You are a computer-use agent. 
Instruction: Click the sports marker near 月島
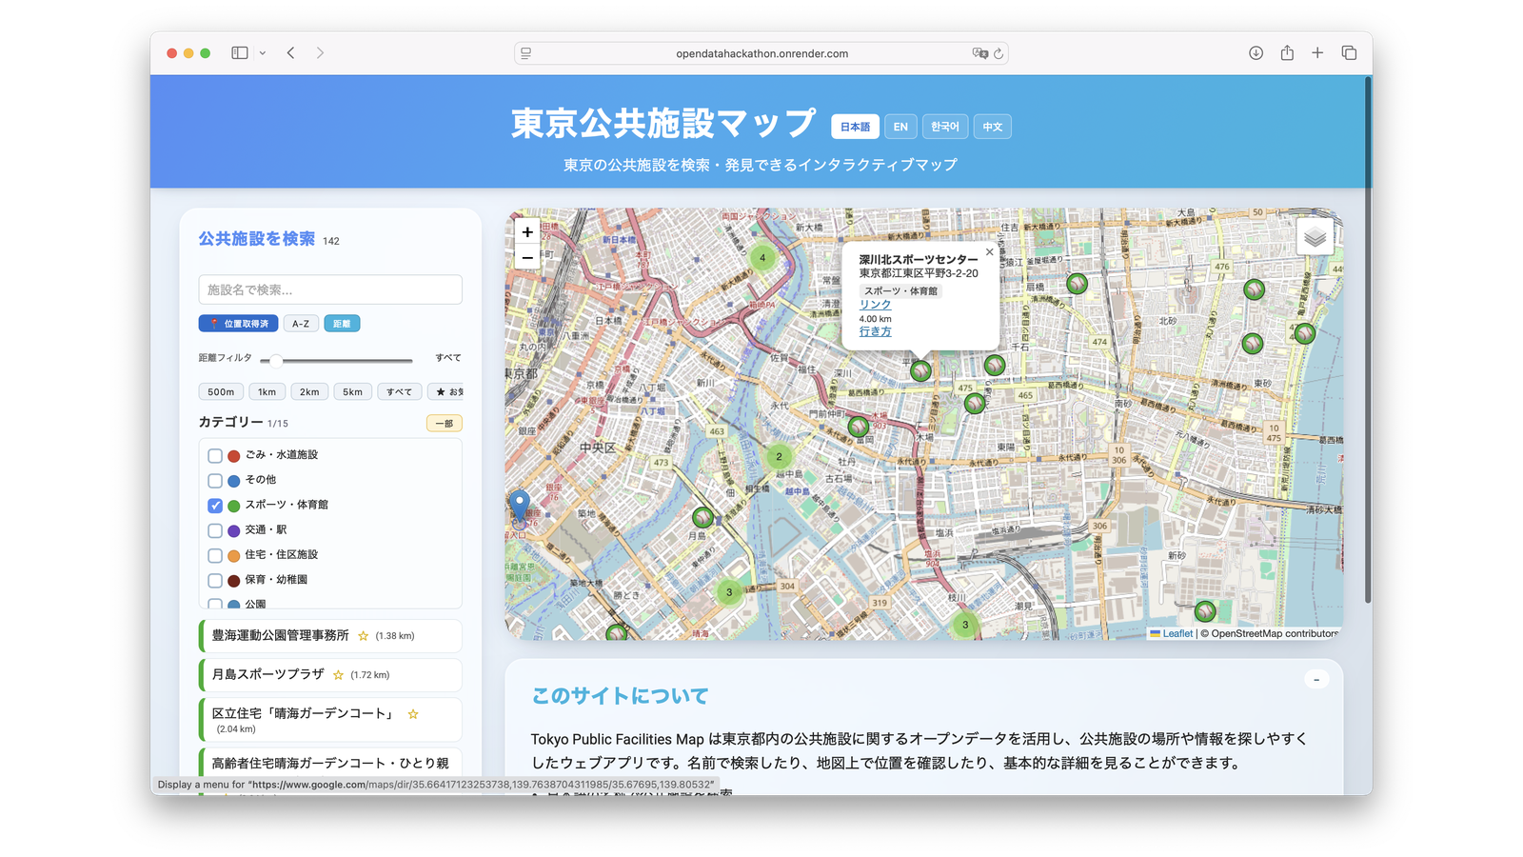pyautogui.click(x=702, y=517)
